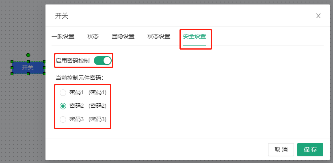
Task: Switch to the 一般设置 tab
Action: tap(63, 36)
